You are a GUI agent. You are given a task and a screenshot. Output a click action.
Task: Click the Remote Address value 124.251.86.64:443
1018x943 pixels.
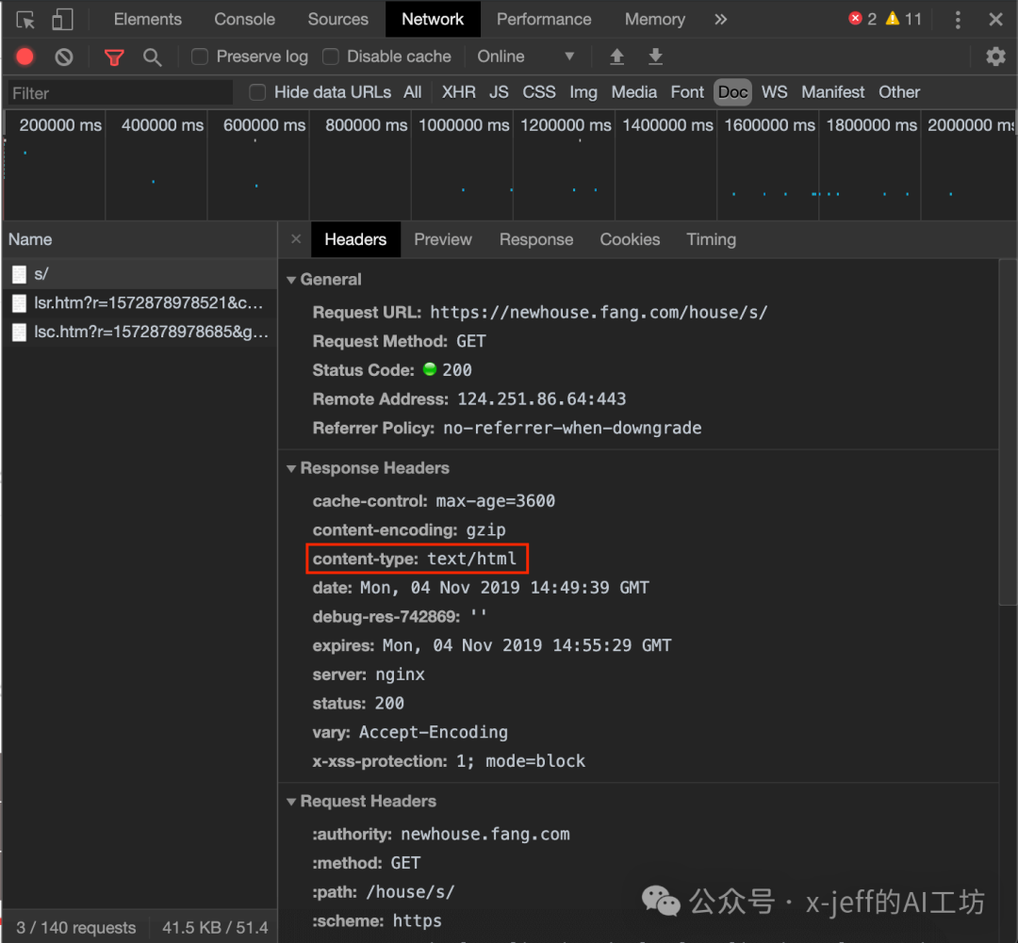pos(541,399)
